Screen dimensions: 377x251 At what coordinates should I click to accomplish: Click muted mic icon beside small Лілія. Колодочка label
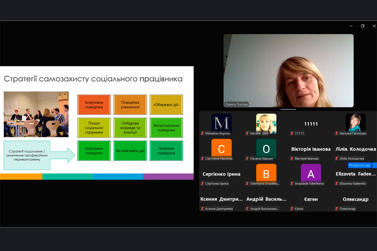[x=337, y=159]
